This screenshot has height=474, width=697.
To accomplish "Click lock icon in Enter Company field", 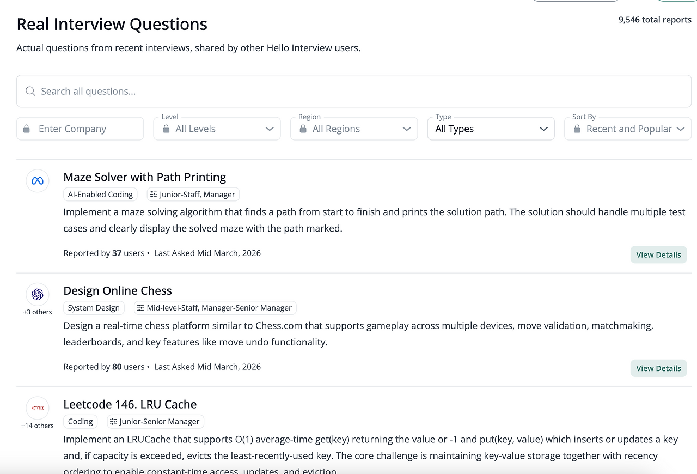I will click(27, 129).
